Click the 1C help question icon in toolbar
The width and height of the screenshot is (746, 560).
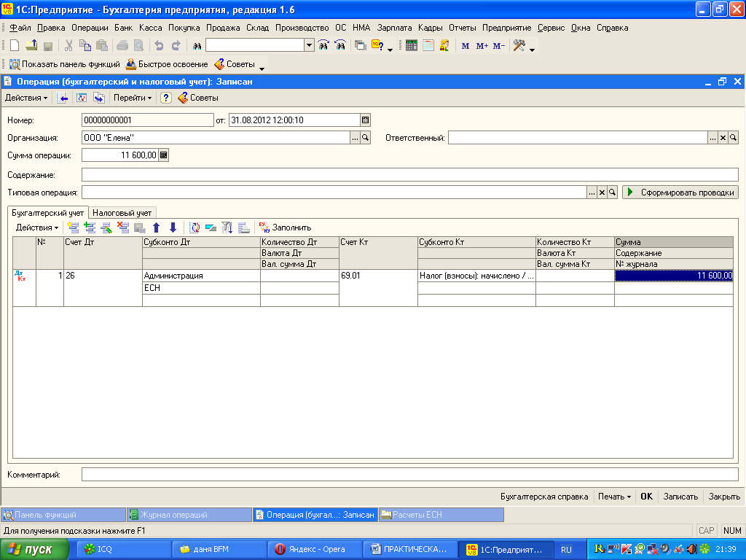point(378,46)
